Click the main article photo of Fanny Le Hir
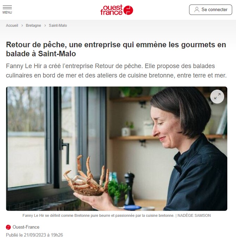The image size is (236, 238). click(x=117, y=149)
